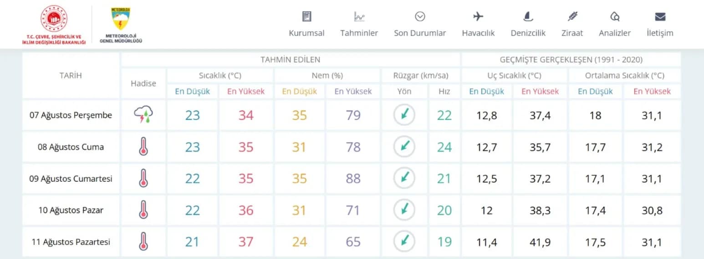Click thermometer icon for 08 Ağustos Cuma
Screen dimensions: 704x259
pos(143,147)
